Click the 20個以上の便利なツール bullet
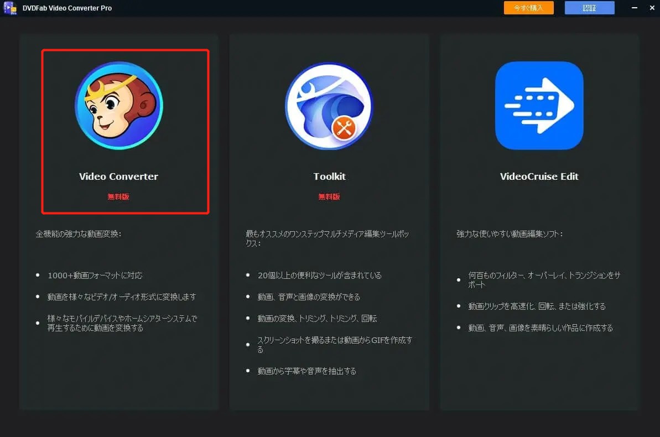Image resolution: width=660 pixels, height=437 pixels. 319,275
